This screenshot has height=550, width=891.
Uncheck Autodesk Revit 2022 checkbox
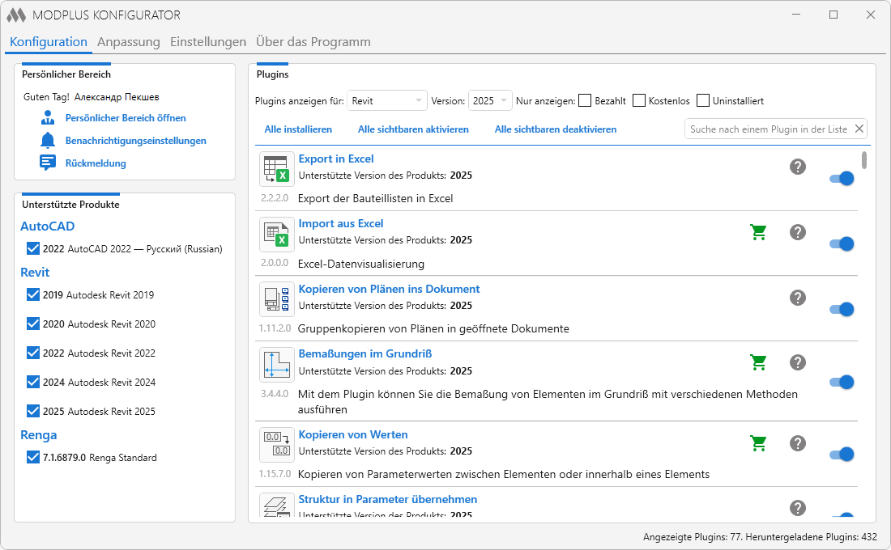(33, 353)
